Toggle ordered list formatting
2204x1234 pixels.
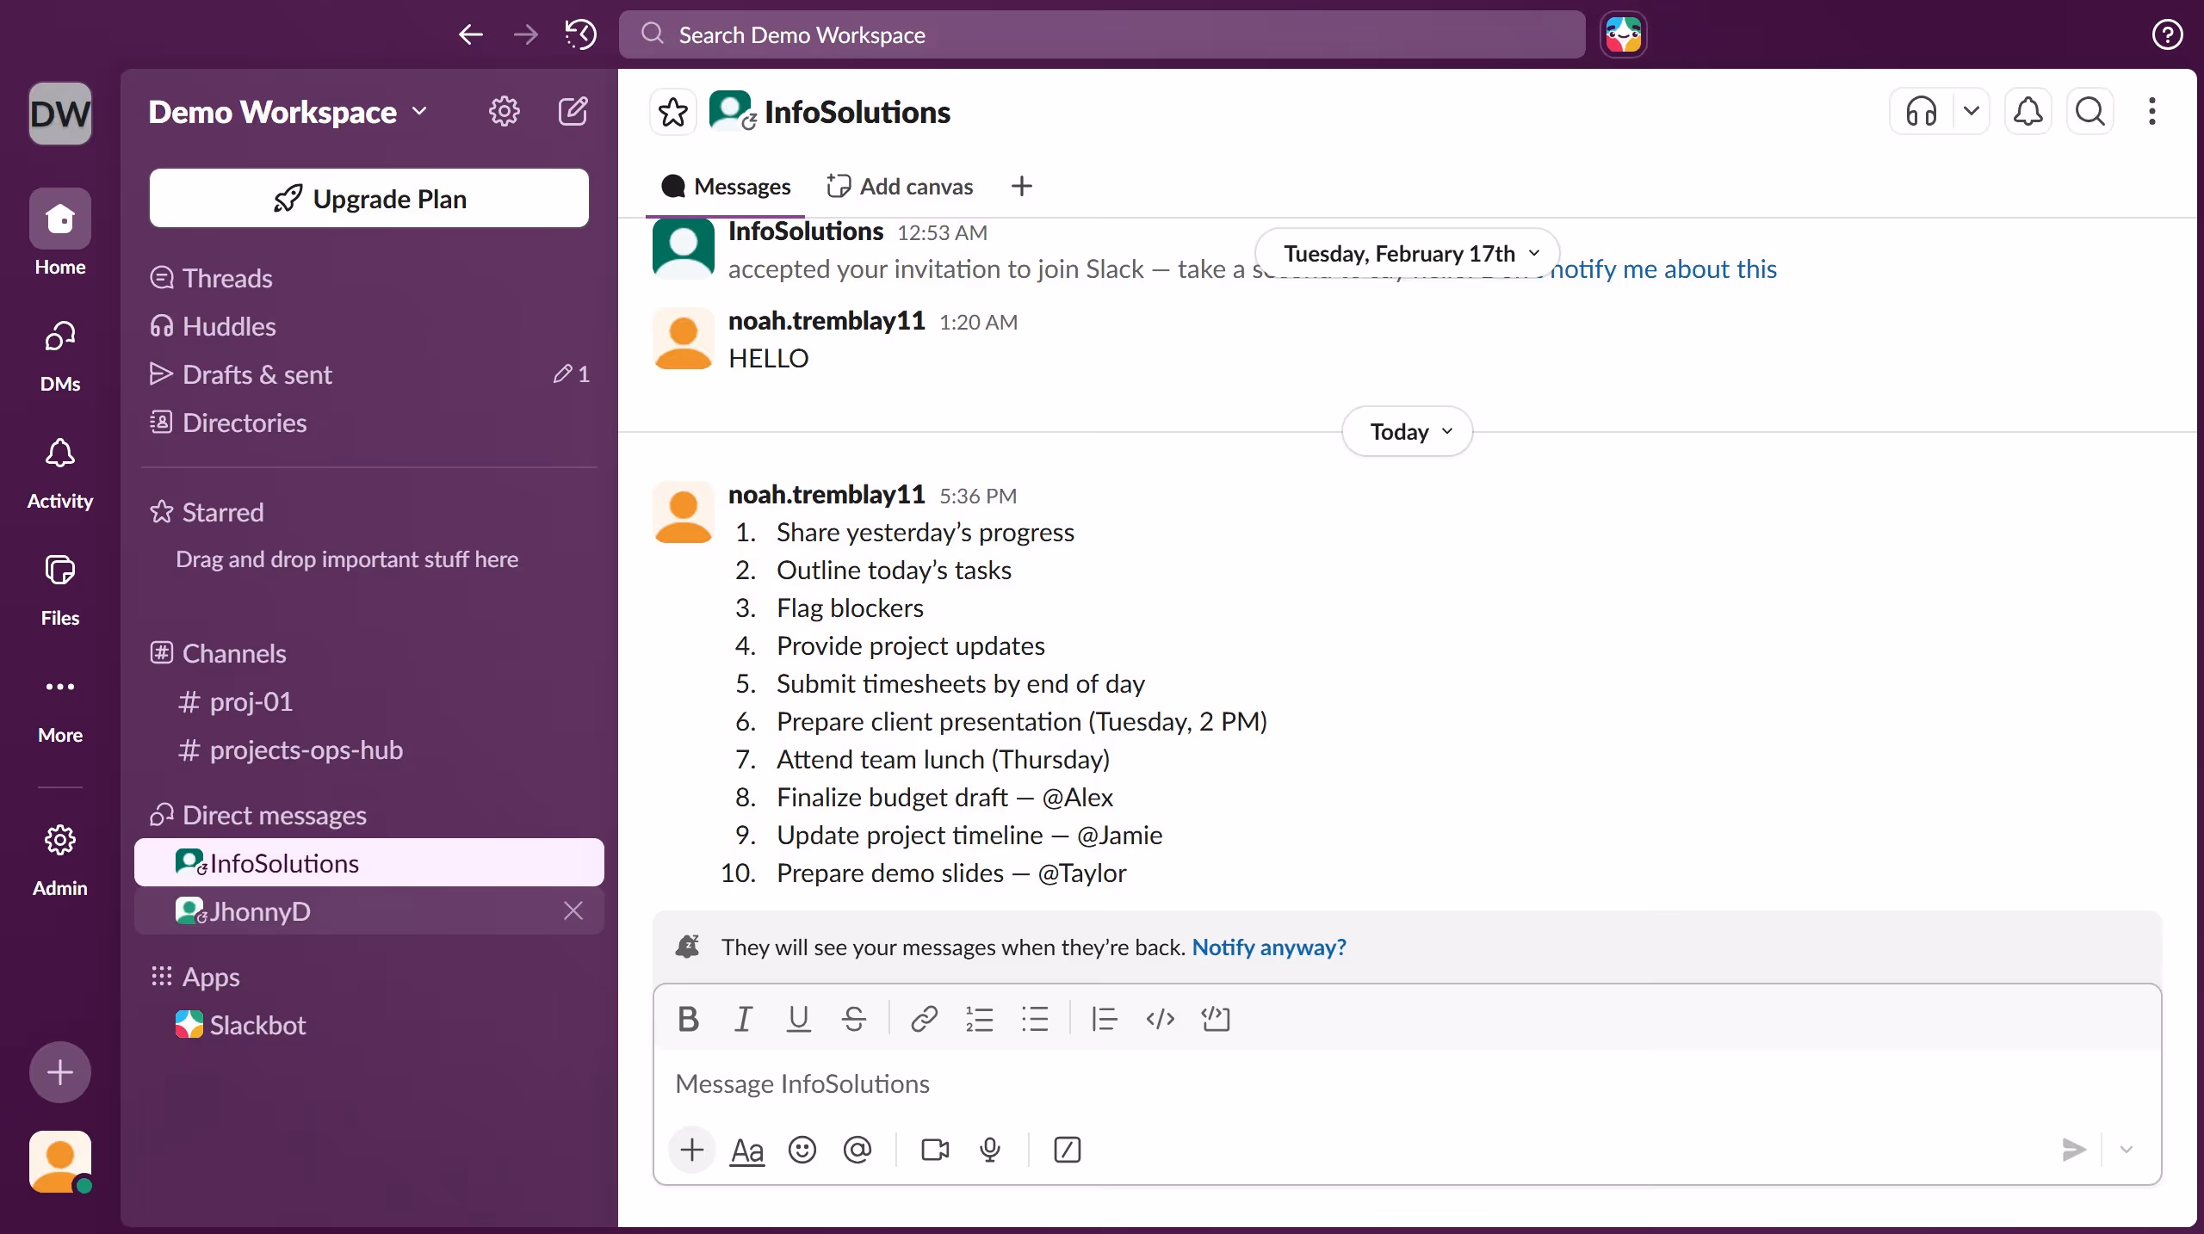[x=980, y=1019]
